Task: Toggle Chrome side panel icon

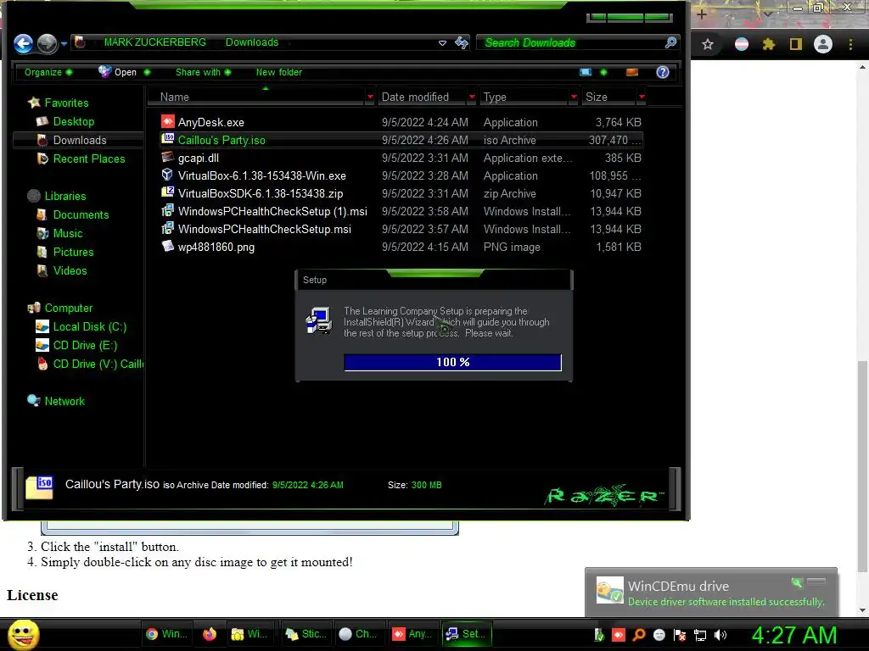Action: tap(795, 44)
